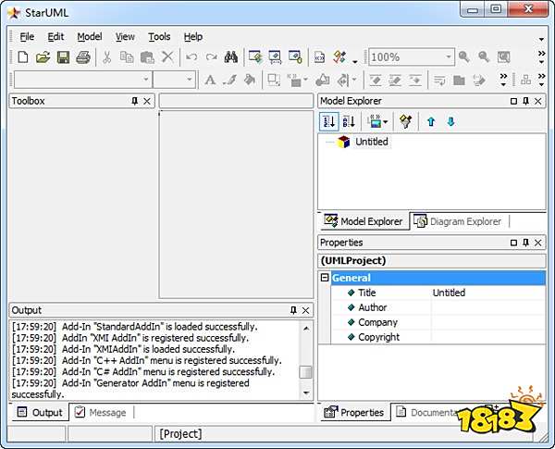Select the Properties tab at bottom

click(x=354, y=413)
